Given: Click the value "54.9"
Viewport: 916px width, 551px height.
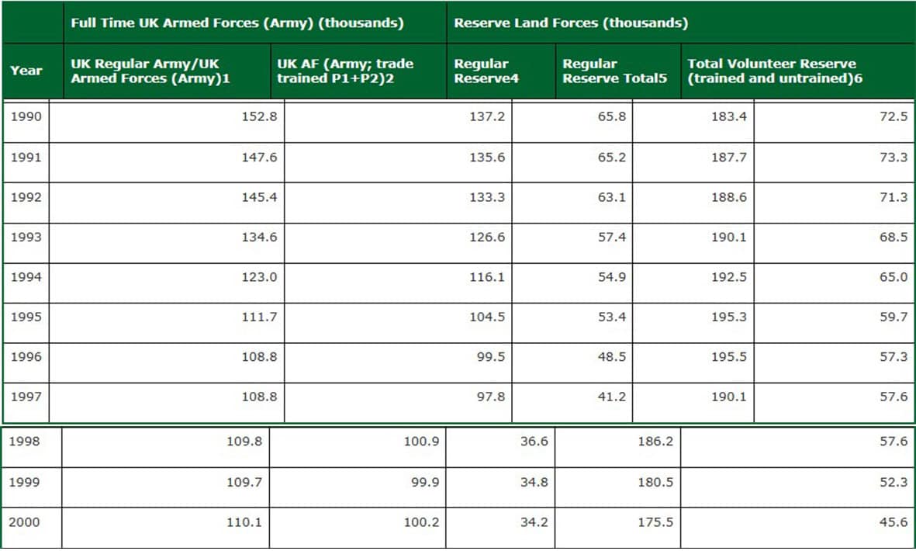Looking at the screenshot, I should (612, 276).
